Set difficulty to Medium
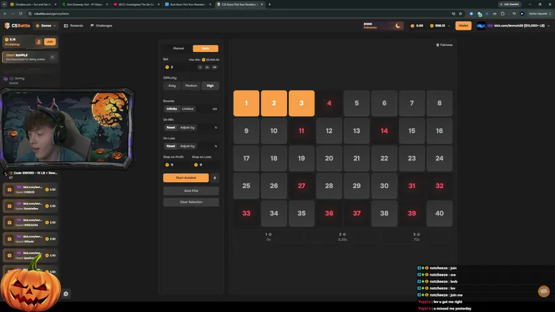 point(191,86)
